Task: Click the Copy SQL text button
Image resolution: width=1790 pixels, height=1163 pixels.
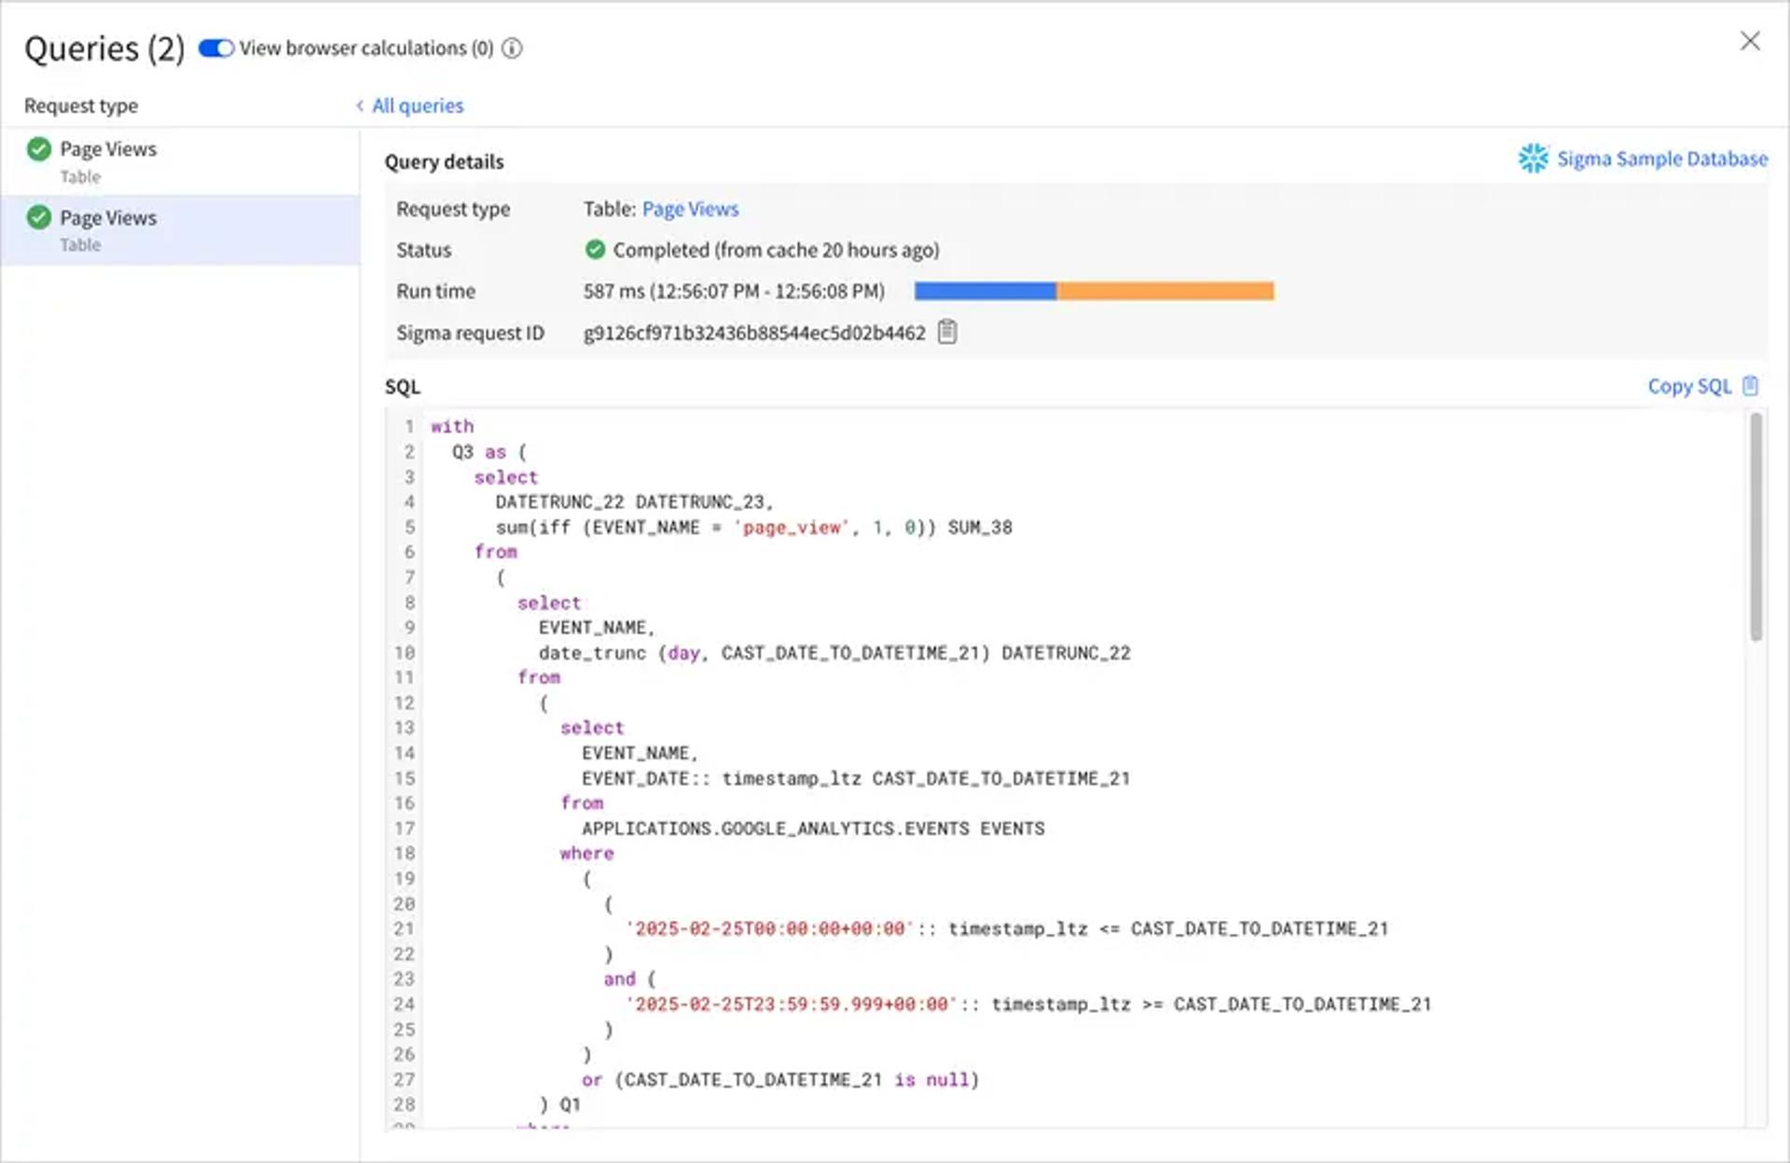Action: coord(1688,386)
